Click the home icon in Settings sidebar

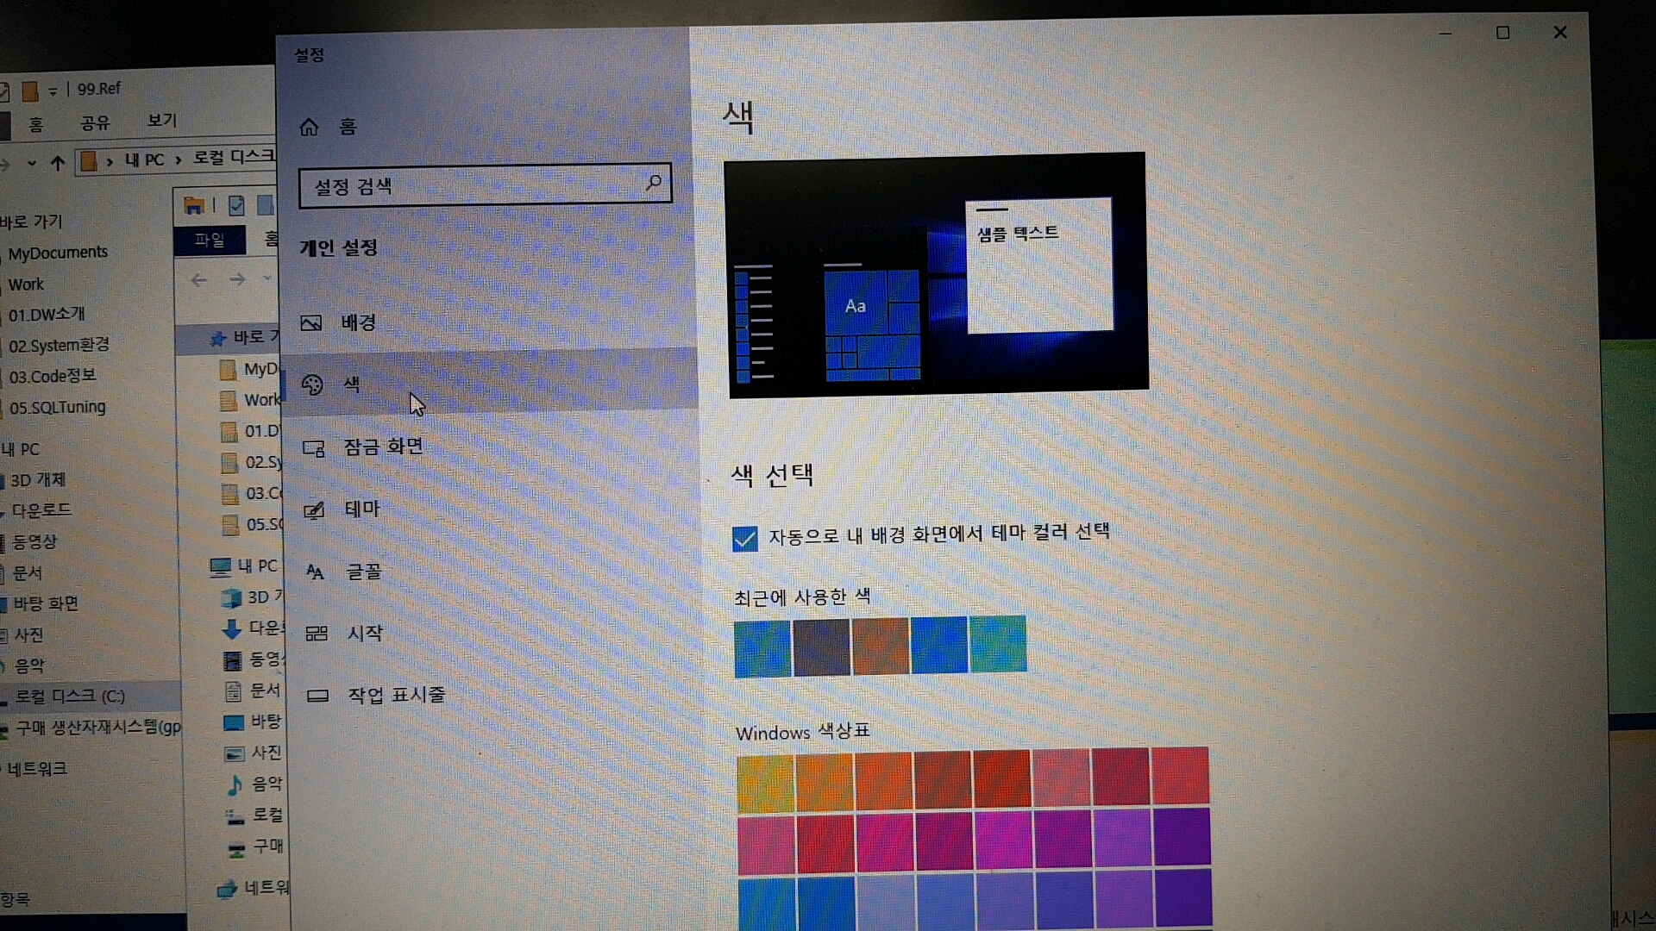[x=309, y=128]
